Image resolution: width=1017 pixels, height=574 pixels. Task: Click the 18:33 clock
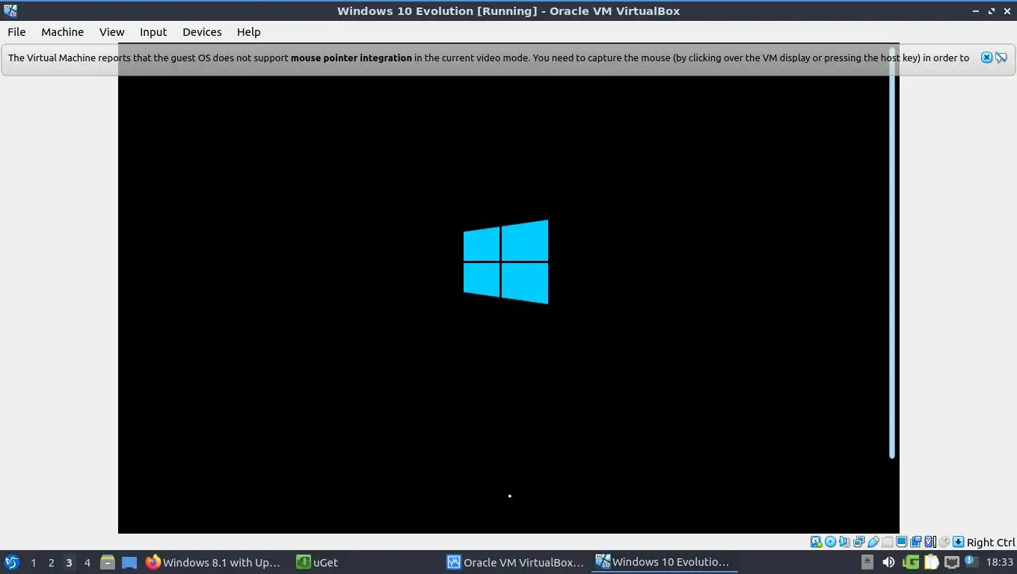(x=999, y=562)
